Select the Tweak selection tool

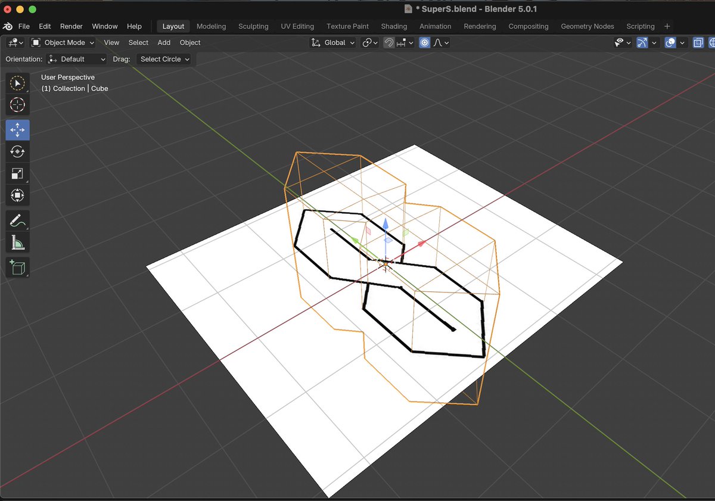tap(17, 84)
